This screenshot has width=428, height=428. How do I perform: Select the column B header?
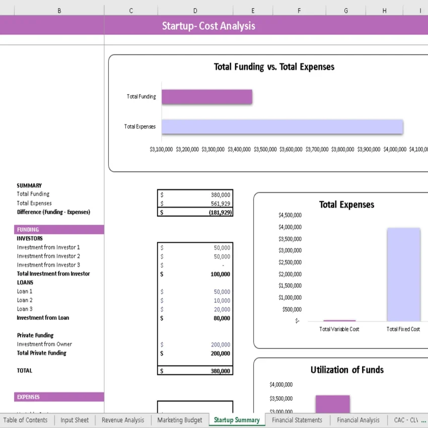click(x=59, y=10)
